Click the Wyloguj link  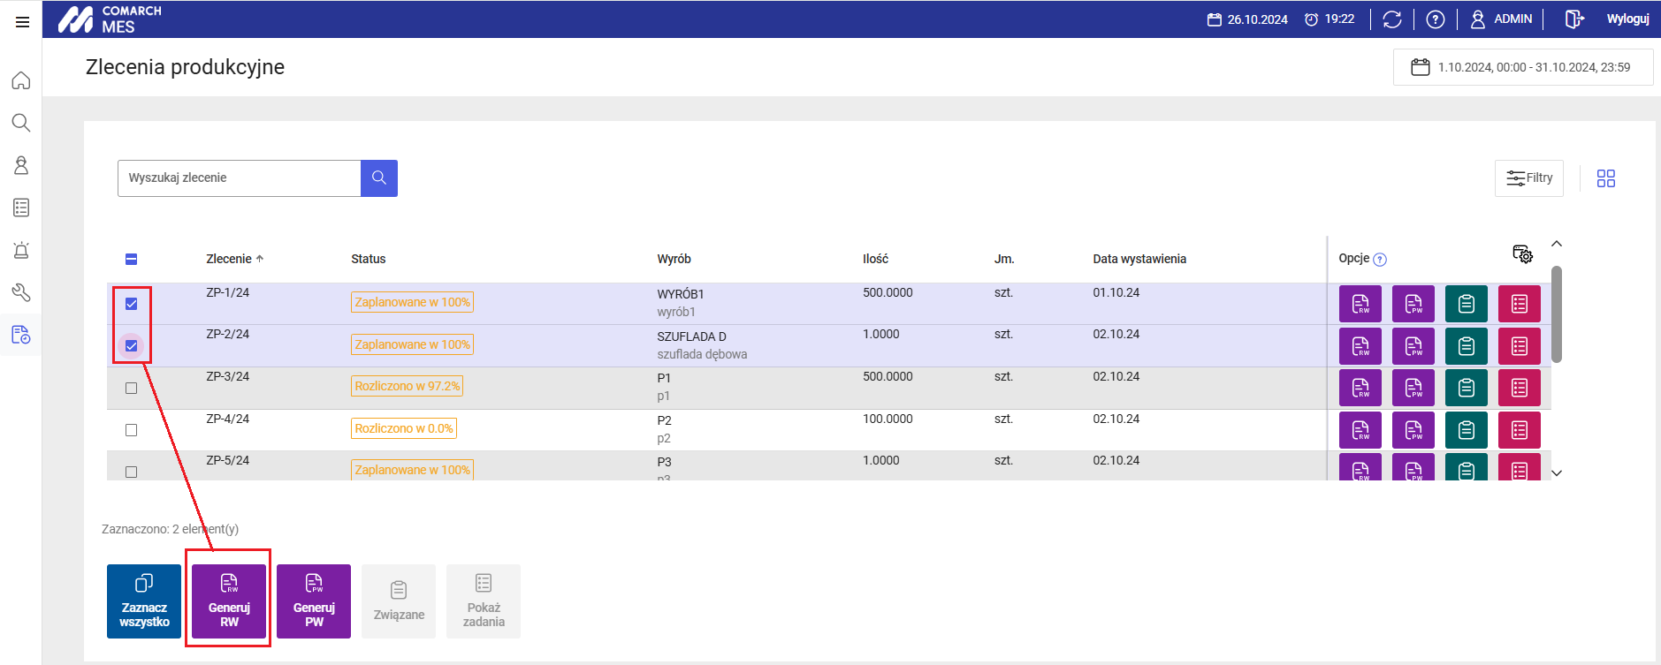pos(1627,19)
